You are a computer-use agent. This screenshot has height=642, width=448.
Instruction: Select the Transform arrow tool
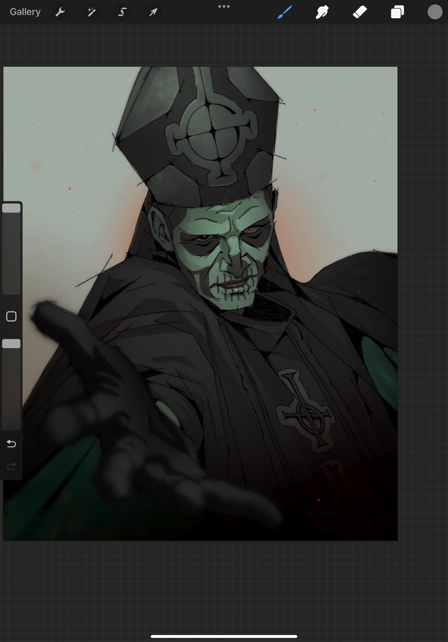(153, 11)
